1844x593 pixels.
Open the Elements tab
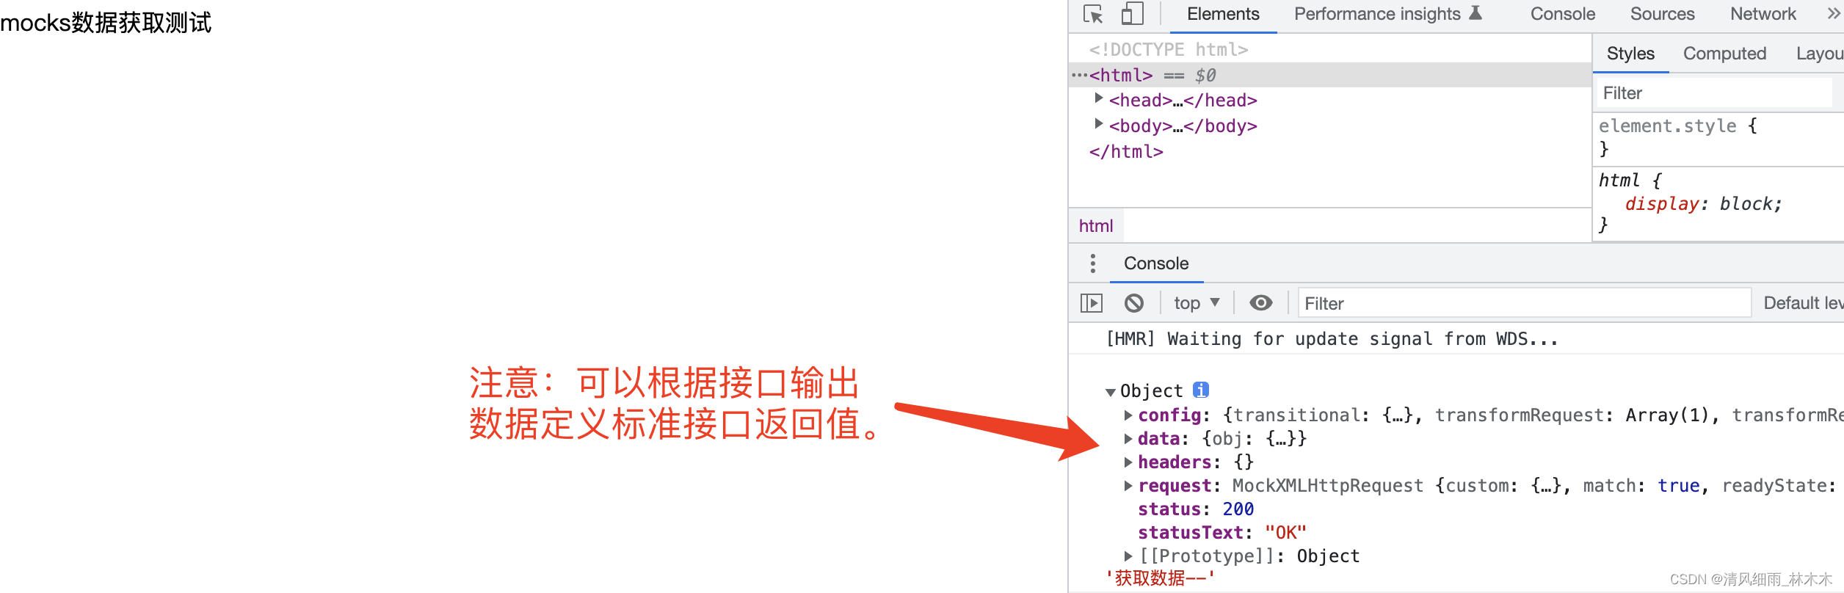pyautogui.click(x=1223, y=14)
